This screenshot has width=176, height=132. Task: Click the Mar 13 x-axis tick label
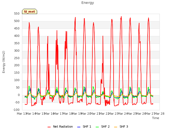(22, 114)
